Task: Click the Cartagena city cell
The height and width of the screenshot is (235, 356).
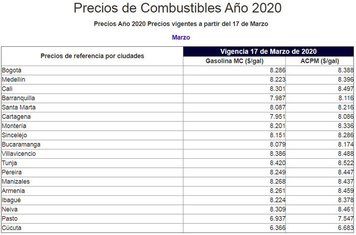Action: (16, 116)
